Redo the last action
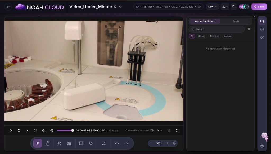Viewport: 271px width, 154px height. point(127,143)
